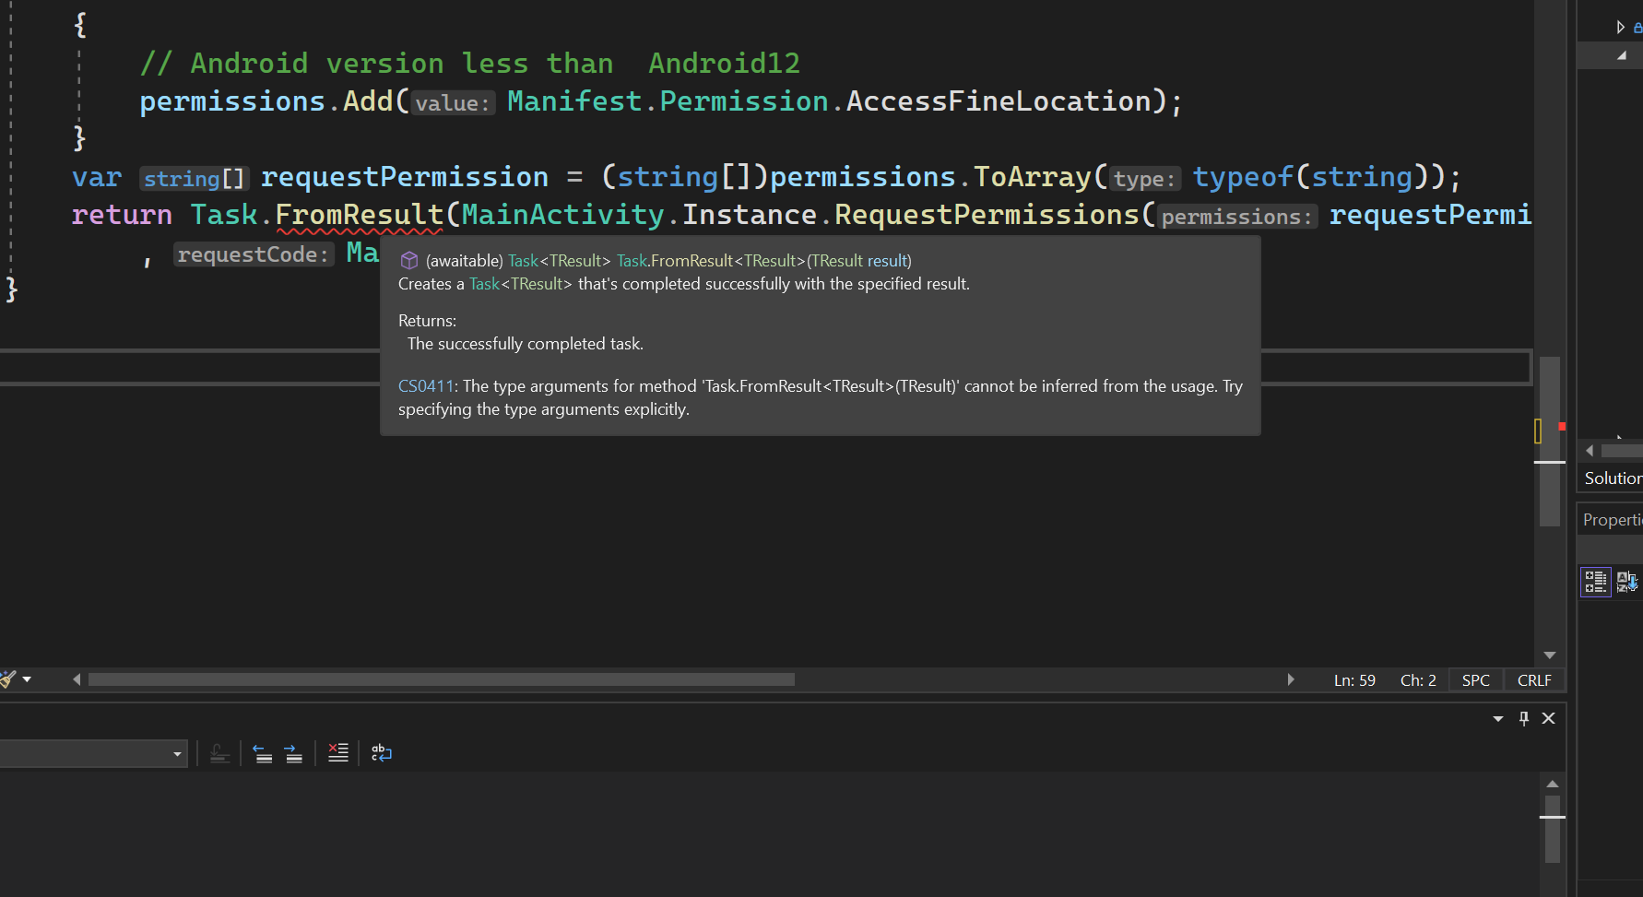The image size is (1643, 897).
Task: Toggle Word Wrap in the Output toolbar
Action: 381,753
